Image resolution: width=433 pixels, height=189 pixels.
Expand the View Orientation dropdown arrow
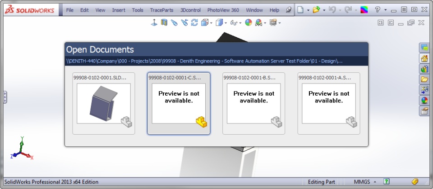pyautogui.click(x=212, y=23)
